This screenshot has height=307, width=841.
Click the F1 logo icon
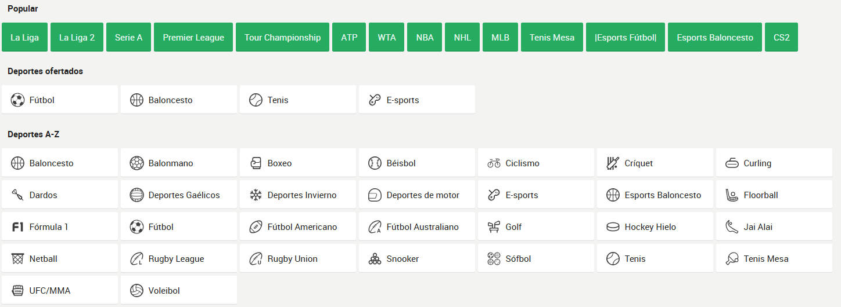point(17,227)
